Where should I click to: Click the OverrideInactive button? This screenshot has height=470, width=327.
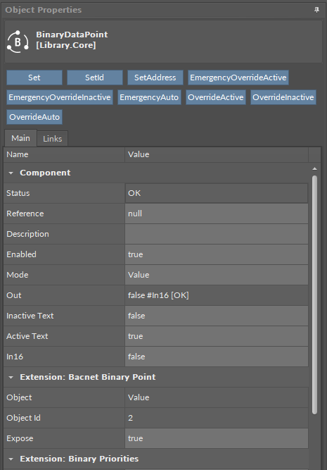coord(283,97)
